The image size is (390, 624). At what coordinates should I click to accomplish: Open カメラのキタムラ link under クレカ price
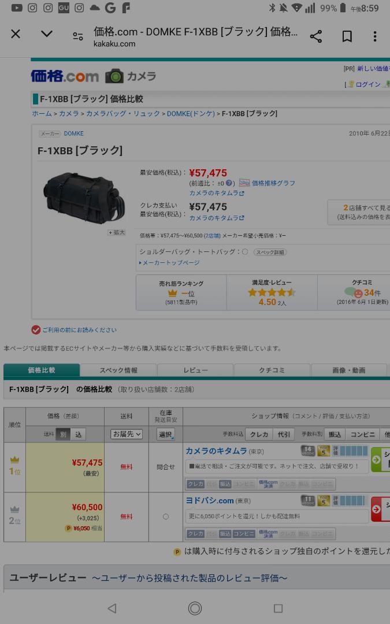click(217, 218)
